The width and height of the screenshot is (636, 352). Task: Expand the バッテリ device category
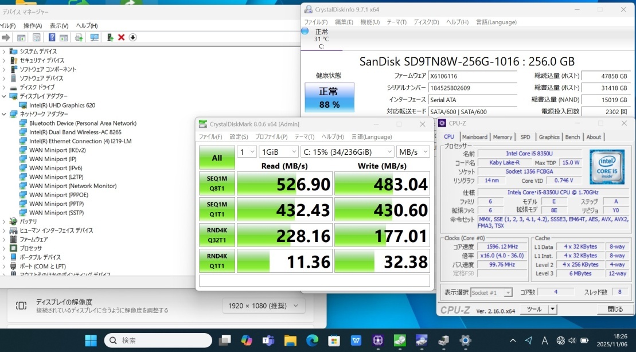[x=5, y=221]
